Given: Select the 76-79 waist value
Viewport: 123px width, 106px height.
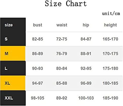Looking at the screenshot, I should click(62, 54).
